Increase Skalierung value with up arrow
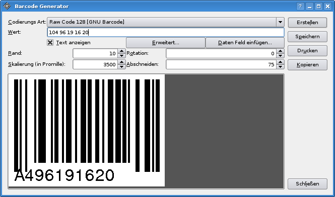The height and width of the screenshot is (197, 335). coord(121,62)
